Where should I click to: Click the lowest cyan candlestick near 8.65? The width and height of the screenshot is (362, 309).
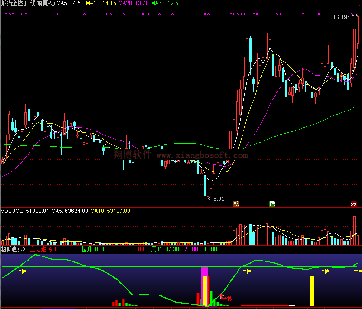(x=205, y=185)
